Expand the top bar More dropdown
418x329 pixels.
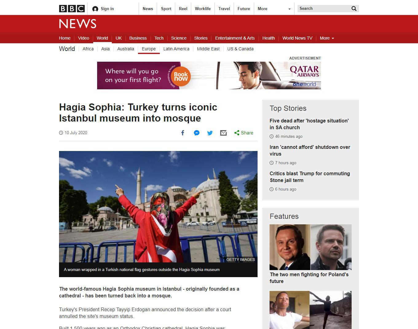(274, 9)
